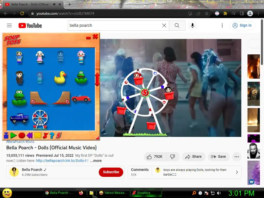Open more actions ellipsis beside Save

[237, 157]
